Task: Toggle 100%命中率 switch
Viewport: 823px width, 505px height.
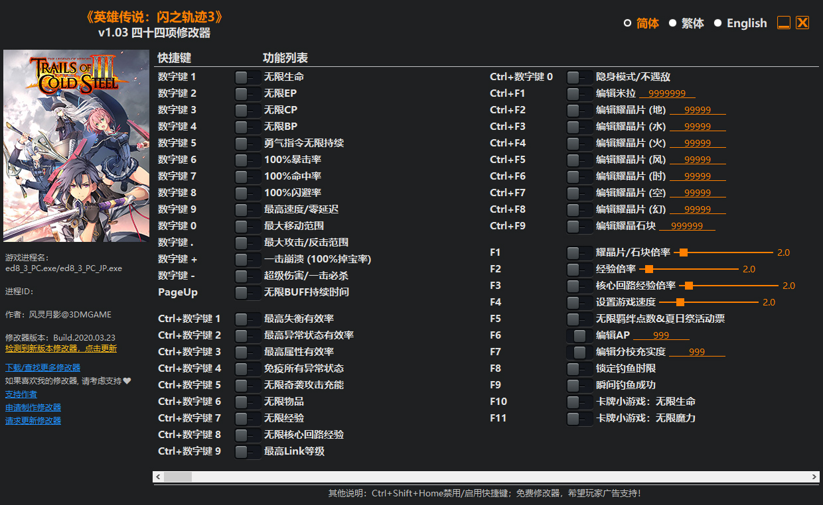Action: point(248,176)
